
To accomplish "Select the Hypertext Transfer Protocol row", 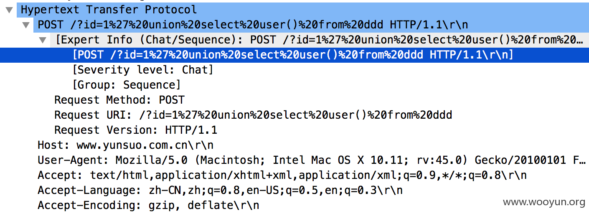I will pyautogui.click(x=303, y=10).
